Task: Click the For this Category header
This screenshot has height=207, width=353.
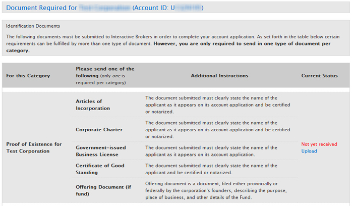Action: coord(28,76)
